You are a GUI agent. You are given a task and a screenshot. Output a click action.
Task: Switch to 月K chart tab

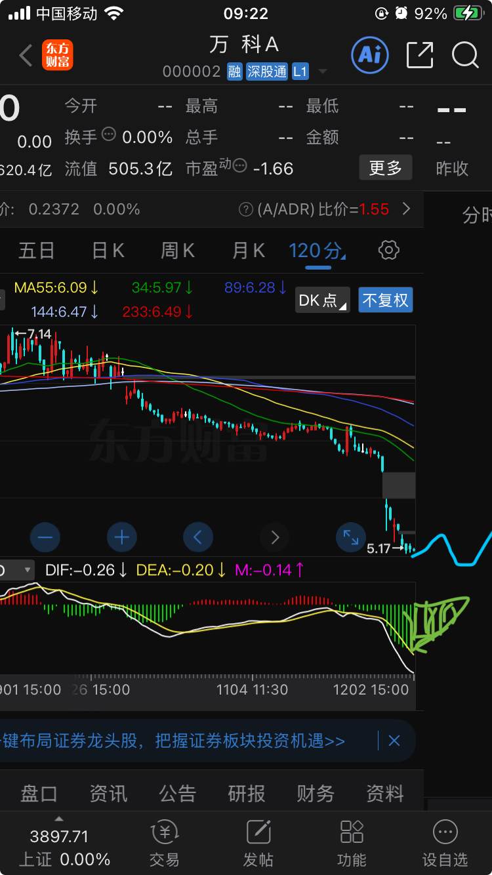(x=249, y=250)
